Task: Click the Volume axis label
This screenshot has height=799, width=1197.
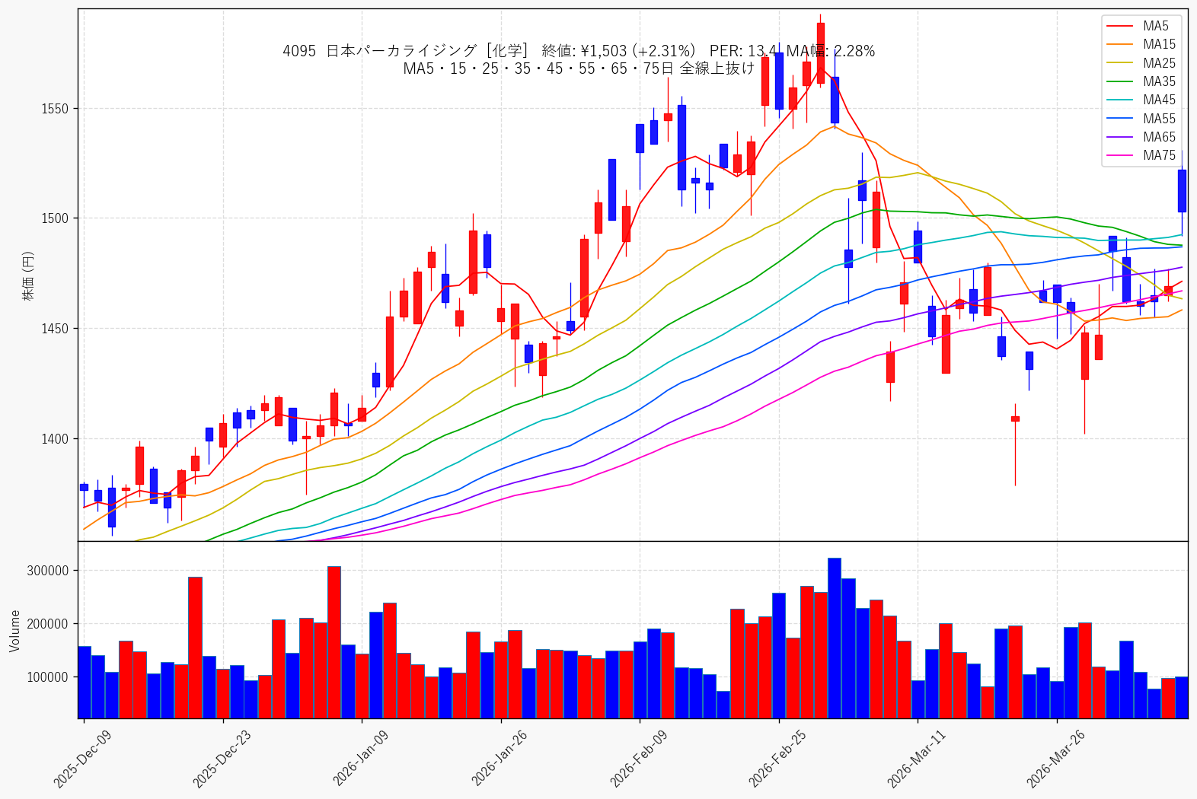Action: 14,631
